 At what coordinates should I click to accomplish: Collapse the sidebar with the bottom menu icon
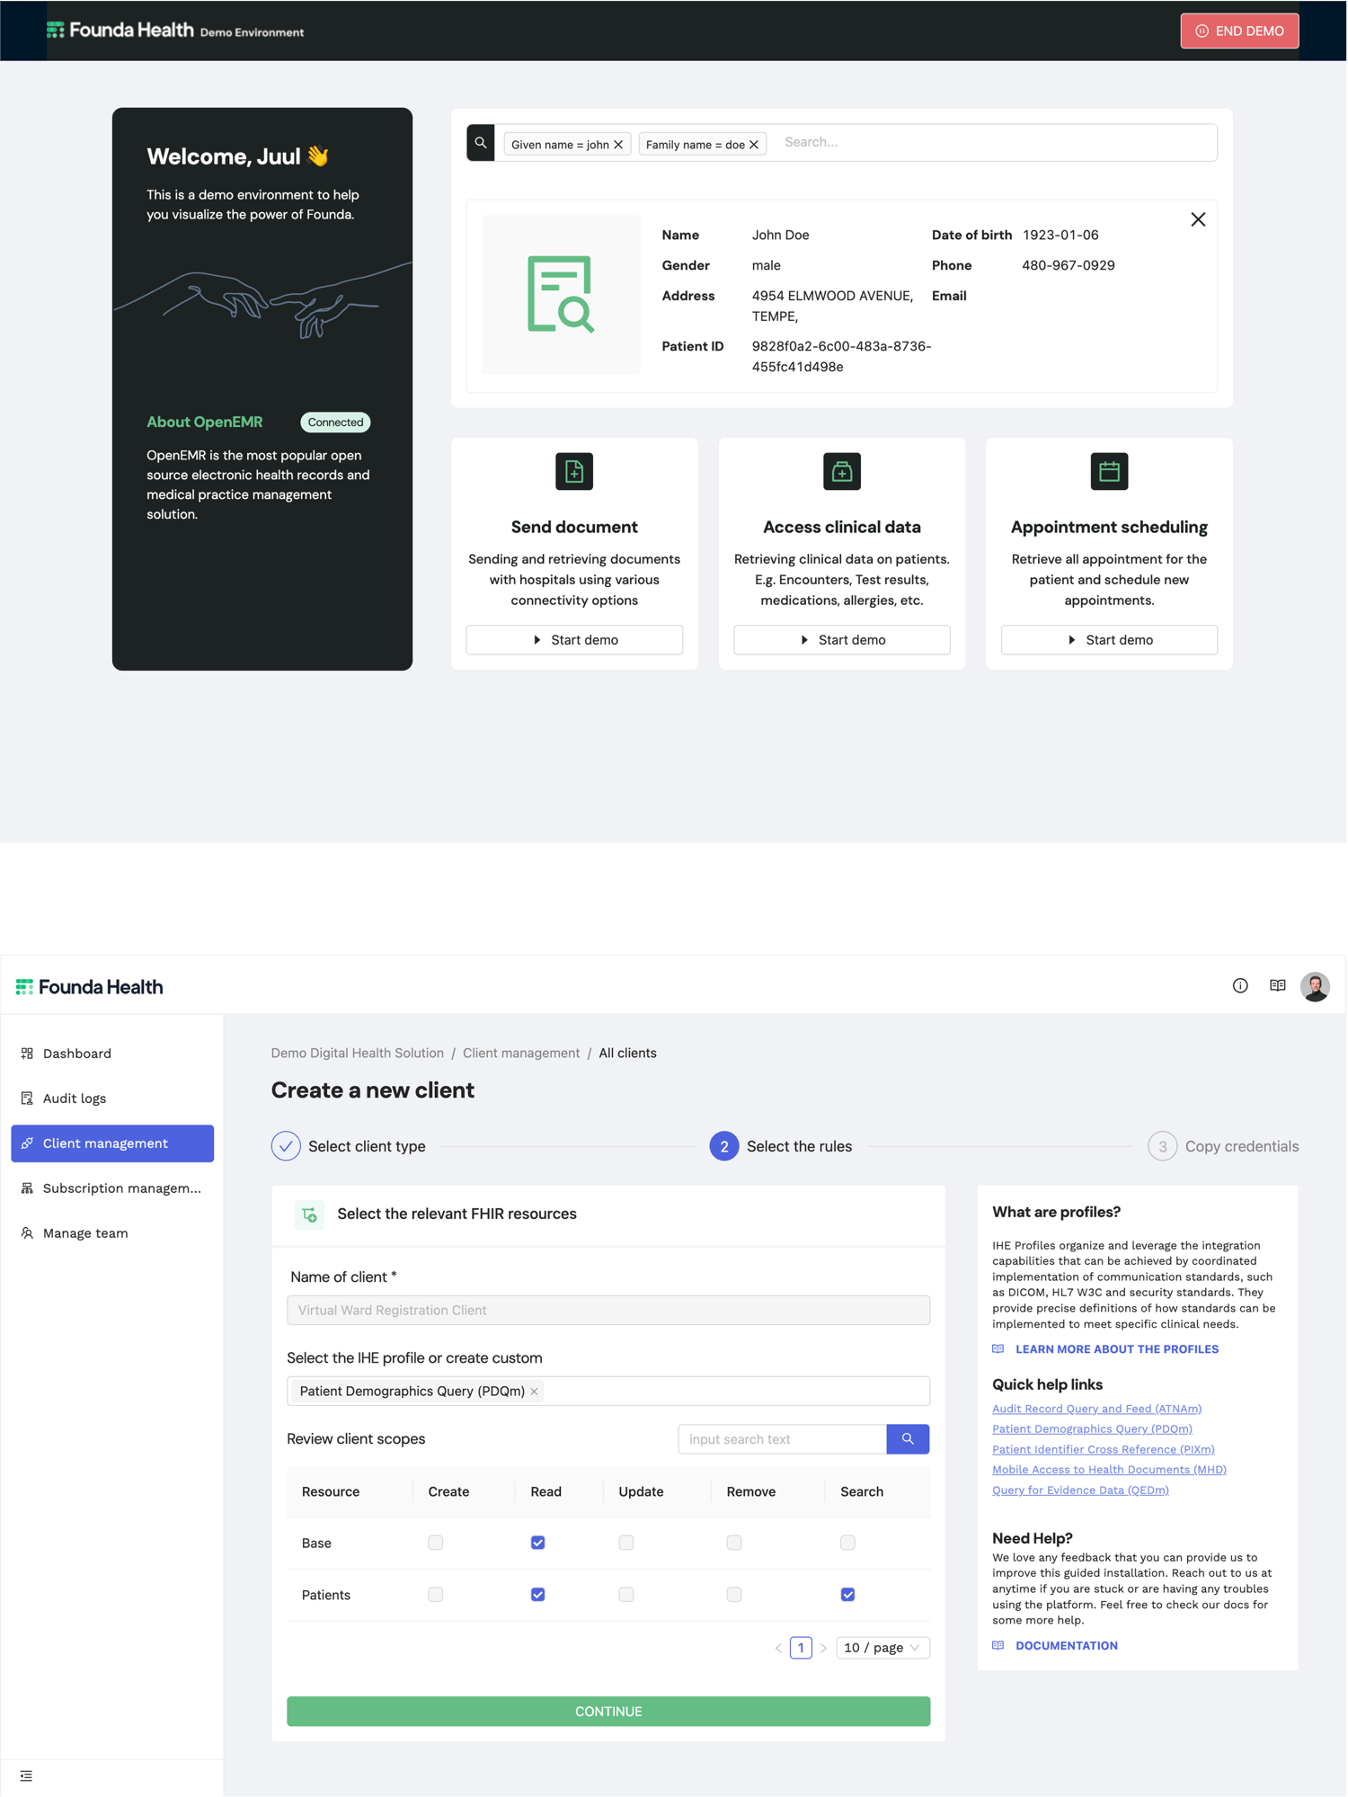[x=26, y=1775]
